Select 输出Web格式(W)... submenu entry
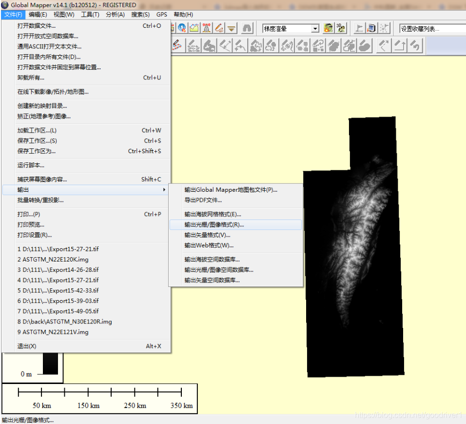This screenshot has width=466, height=424. (235, 245)
